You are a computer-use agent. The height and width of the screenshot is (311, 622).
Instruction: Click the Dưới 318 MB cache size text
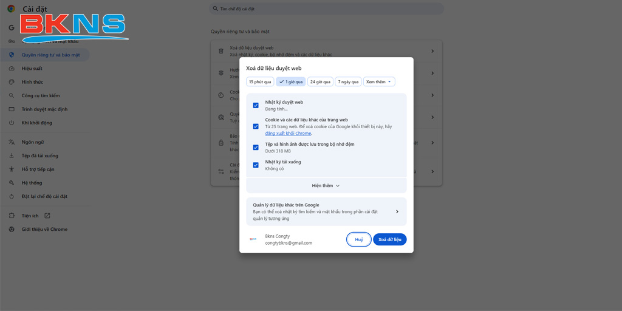click(x=278, y=151)
